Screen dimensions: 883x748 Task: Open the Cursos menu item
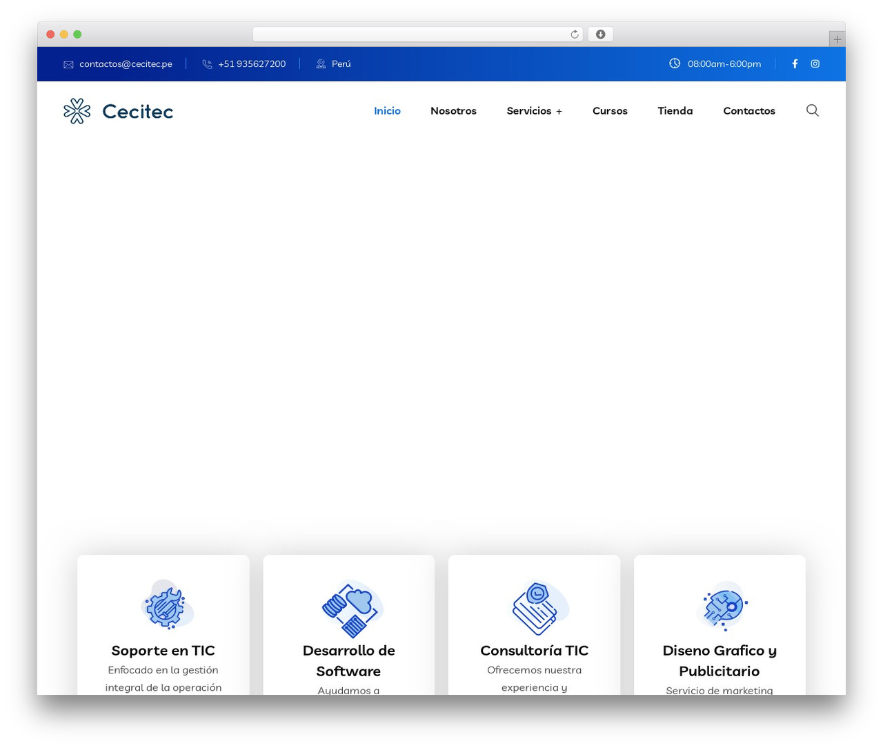[x=610, y=111]
